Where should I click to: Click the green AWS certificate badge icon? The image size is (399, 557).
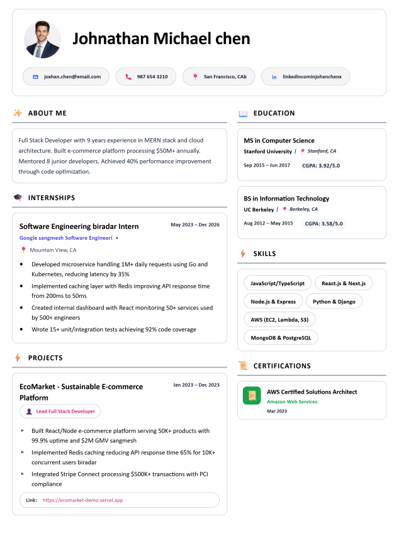252,396
